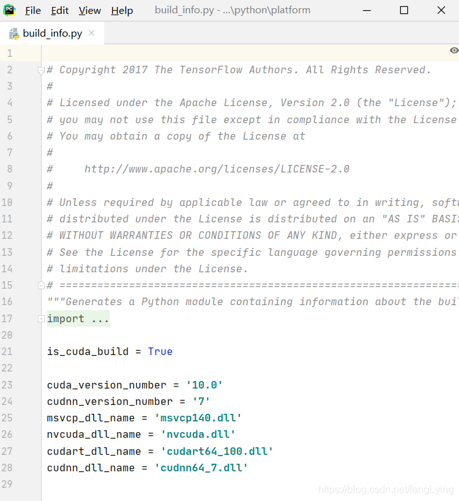The height and width of the screenshot is (501, 459).
Task: Click the Apache license URL in line 8
Action: pyautogui.click(x=217, y=169)
